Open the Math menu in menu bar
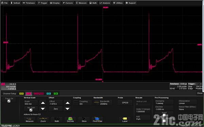204x127 pixels. tap(93, 3)
